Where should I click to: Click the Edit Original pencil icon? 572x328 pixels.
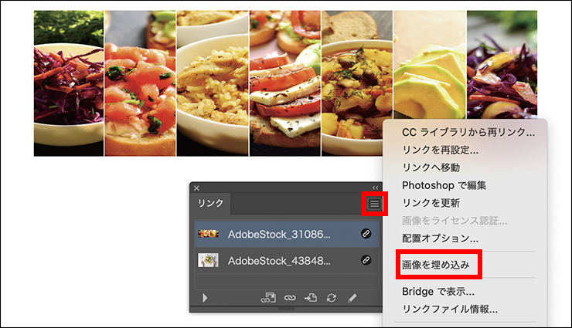(x=352, y=298)
